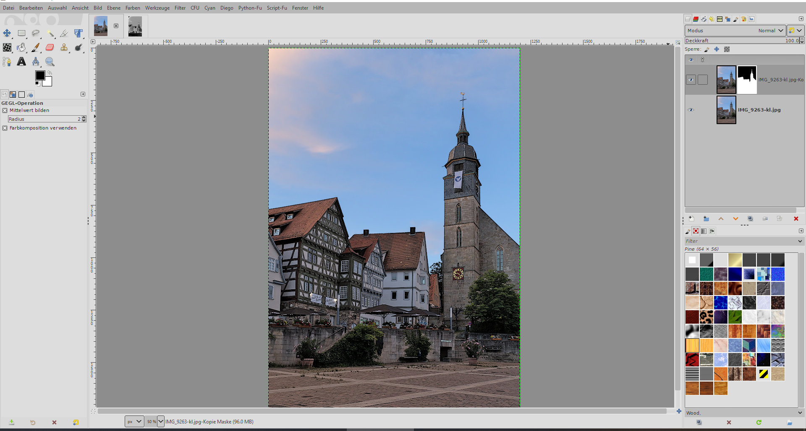Select the Eraser tool in the toolbox
The width and height of the screenshot is (806, 431).
coord(50,47)
